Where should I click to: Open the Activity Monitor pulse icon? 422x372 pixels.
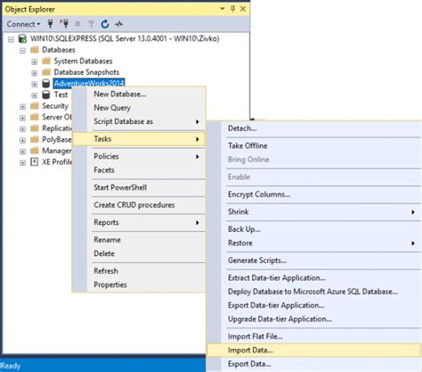click(118, 24)
